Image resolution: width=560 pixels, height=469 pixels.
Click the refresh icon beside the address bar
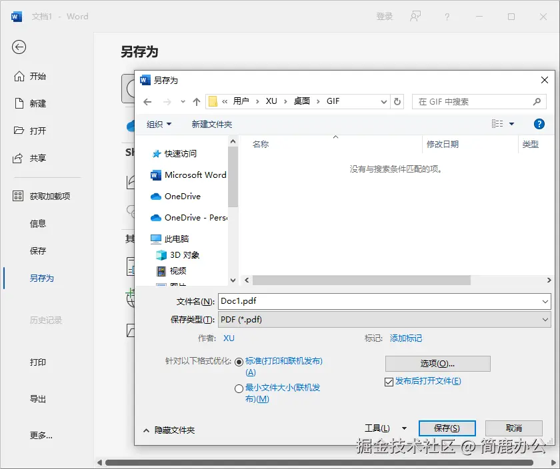(x=397, y=102)
